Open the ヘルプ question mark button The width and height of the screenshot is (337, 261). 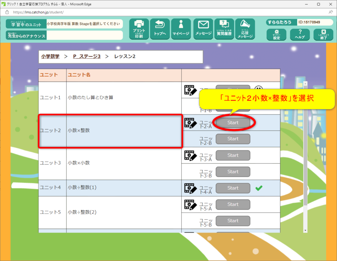300,35
